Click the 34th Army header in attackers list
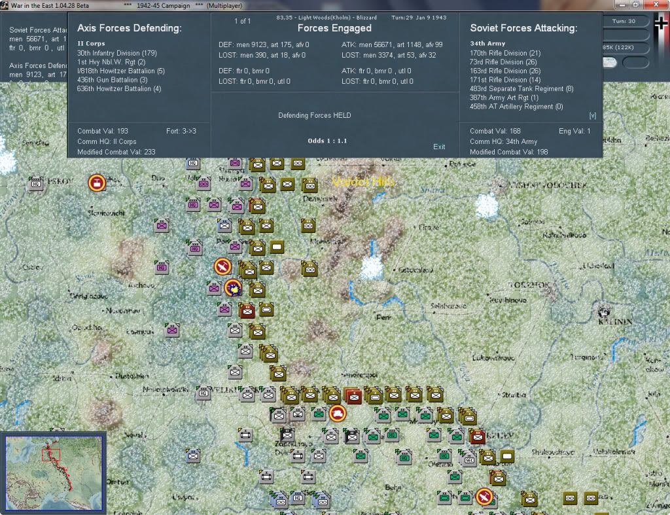Image resolution: width=670 pixels, height=515 pixels. pos(487,44)
